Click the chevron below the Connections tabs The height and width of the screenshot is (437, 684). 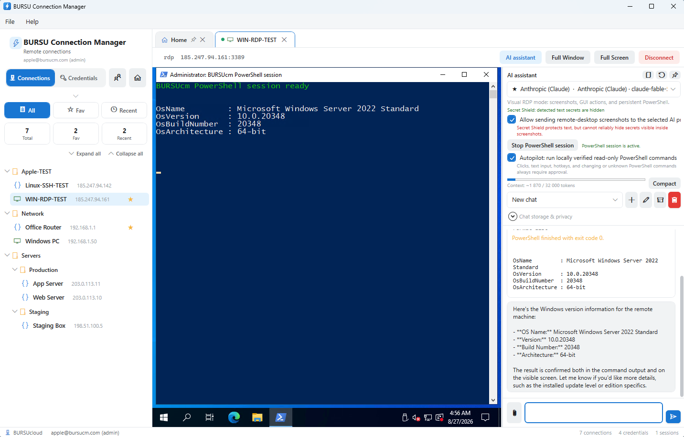click(x=75, y=96)
